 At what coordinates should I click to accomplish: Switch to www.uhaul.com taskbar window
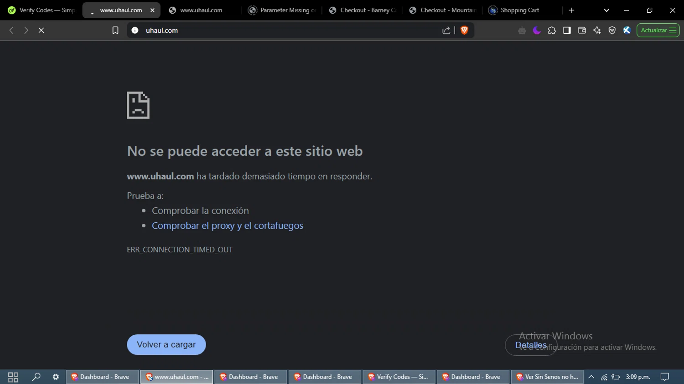tap(177, 377)
